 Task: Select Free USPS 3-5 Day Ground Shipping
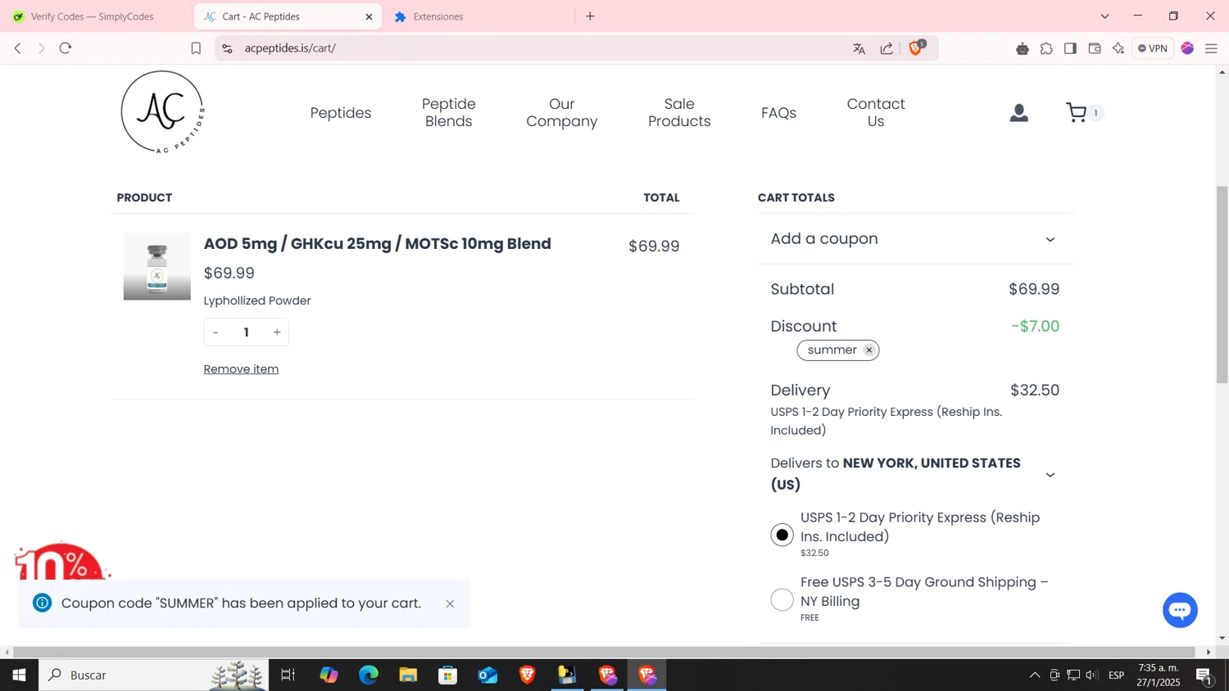[782, 600]
